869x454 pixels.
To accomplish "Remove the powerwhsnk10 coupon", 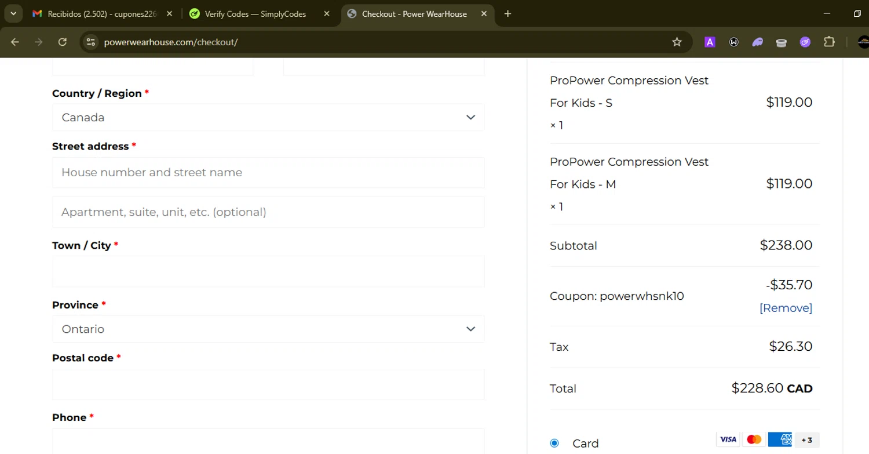I will (786, 308).
